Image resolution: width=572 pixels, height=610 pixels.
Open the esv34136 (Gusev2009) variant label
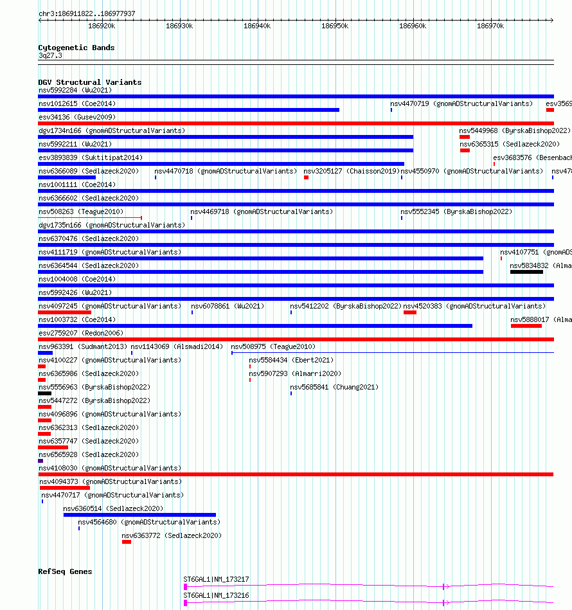click(77, 117)
